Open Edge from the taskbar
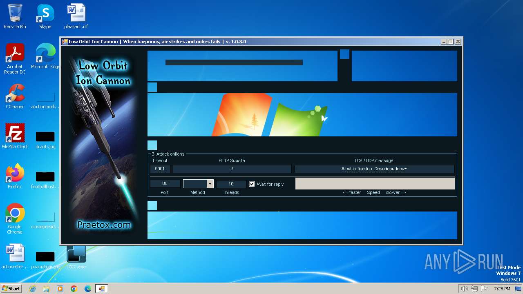This screenshot has width=523, height=294. pyautogui.click(x=88, y=289)
